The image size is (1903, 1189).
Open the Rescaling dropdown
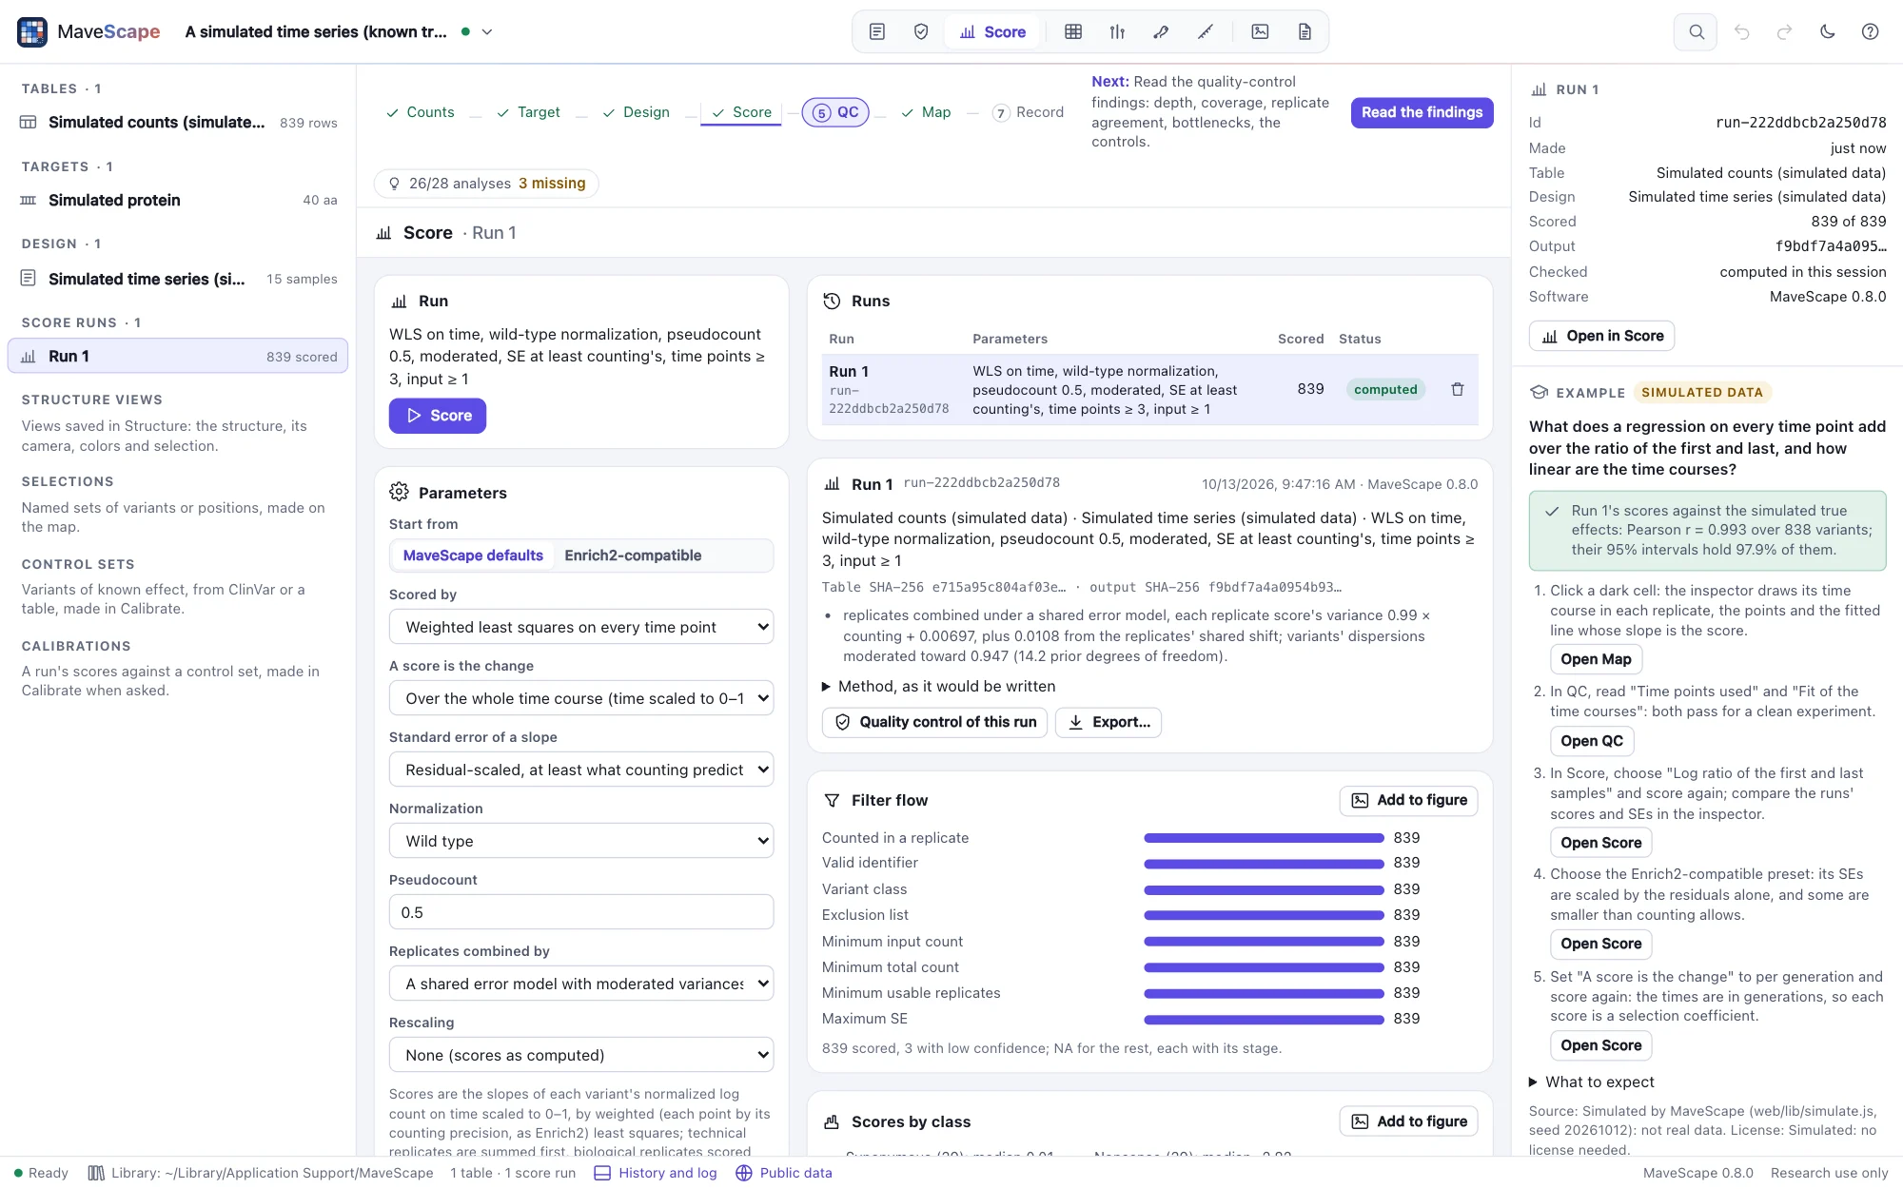pyautogui.click(x=581, y=1055)
